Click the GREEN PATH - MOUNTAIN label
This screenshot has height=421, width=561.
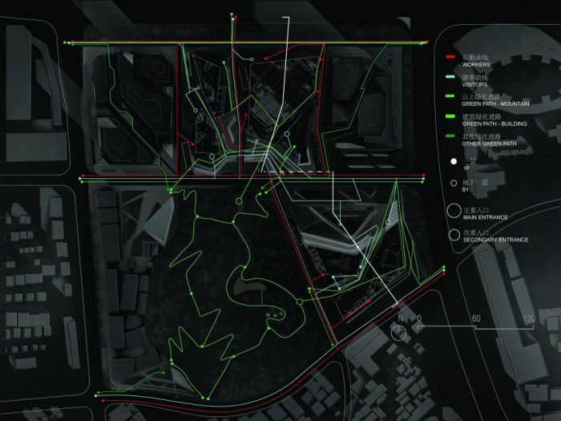click(x=495, y=103)
